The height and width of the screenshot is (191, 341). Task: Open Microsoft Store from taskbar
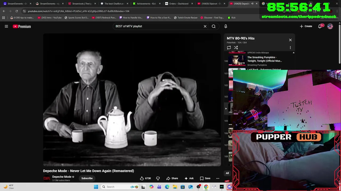(x=183, y=187)
